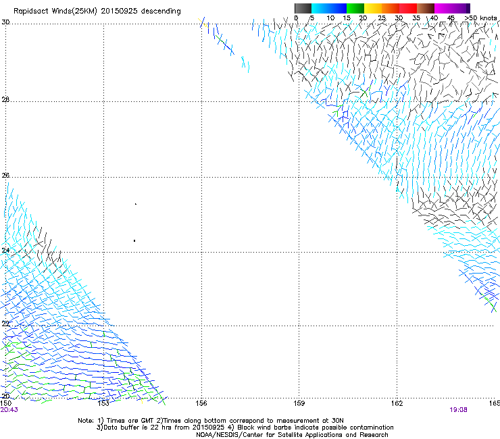Viewport: 500px width, 439px height.
Task: Click the latitude label '30'
Action: pos(5,22)
